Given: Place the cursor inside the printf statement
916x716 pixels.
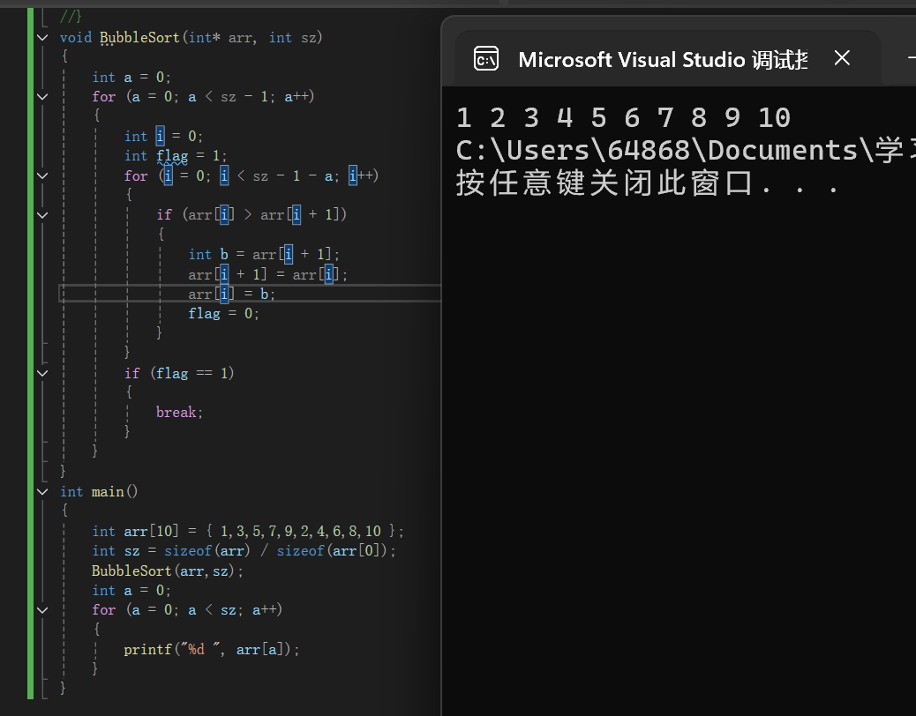Looking at the screenshot, I should pyautogui.click(x=212, y=649).
